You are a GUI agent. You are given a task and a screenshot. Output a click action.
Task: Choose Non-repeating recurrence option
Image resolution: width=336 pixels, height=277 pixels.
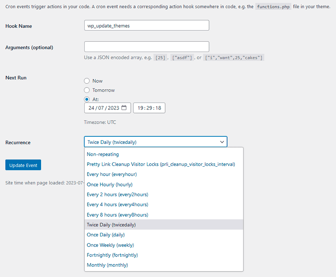(x=164, y=154)
